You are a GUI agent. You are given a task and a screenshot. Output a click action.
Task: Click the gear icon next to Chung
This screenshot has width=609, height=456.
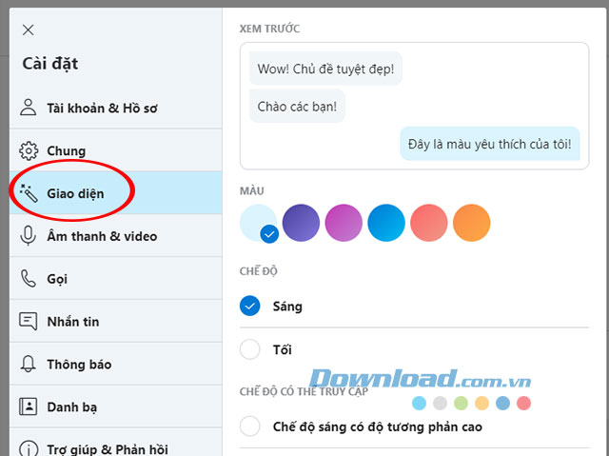[29, 150]
